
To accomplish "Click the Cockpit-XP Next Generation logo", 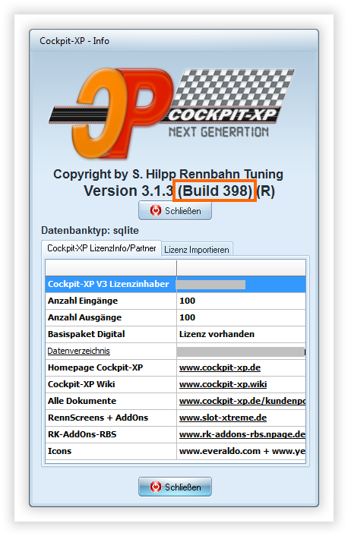I will [x=171, y=113].
